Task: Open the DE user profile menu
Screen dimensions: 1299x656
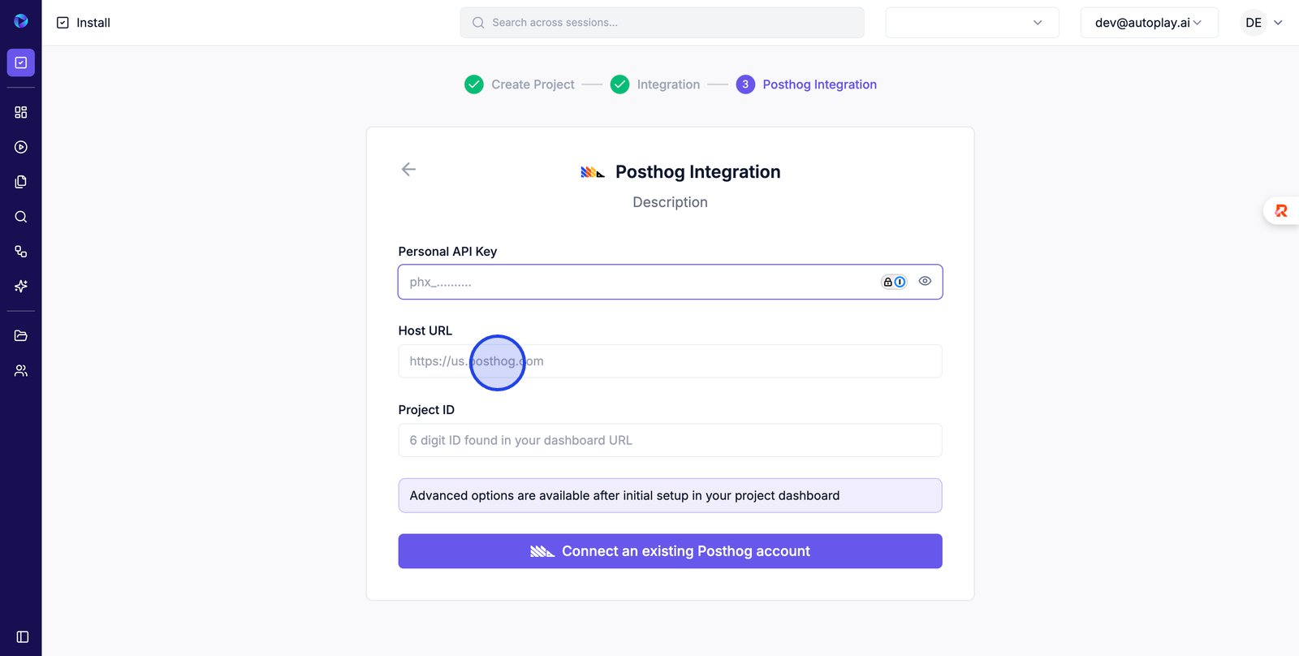Action: (1263, 23)
